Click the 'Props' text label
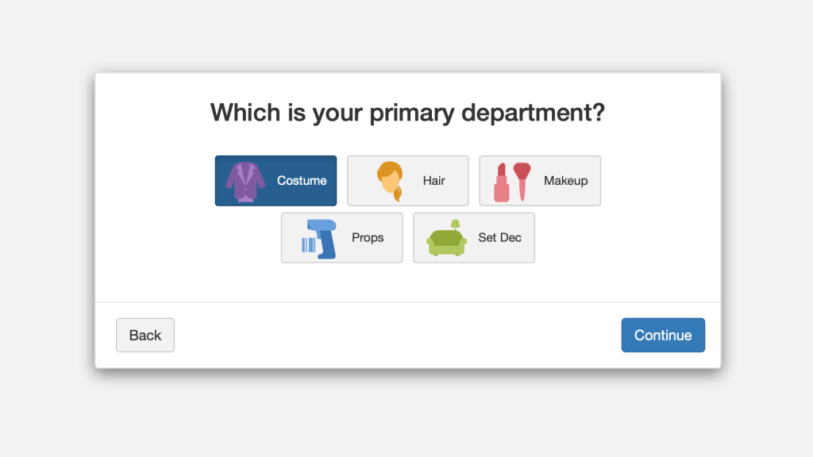The width and height of the screenshot is (813, 457). [x=368, y=237]
